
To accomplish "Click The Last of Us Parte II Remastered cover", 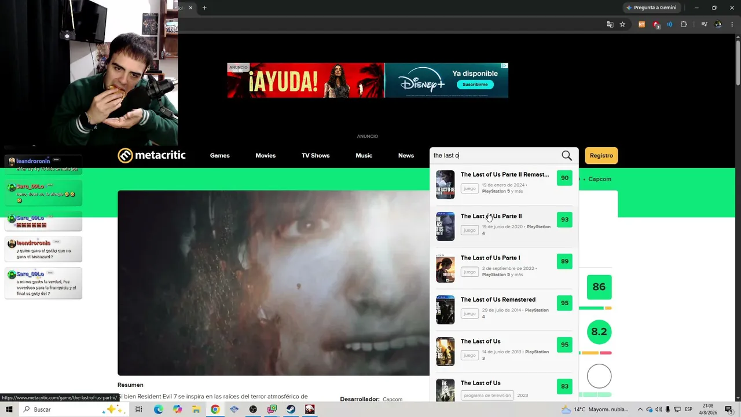I will (445, 185).
